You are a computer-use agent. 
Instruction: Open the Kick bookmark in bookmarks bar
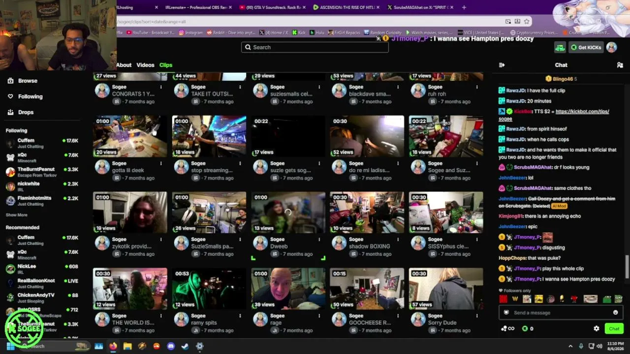[x=299, y=32]
